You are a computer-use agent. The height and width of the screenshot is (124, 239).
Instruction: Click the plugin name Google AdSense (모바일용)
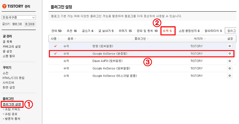coord(111,68)
